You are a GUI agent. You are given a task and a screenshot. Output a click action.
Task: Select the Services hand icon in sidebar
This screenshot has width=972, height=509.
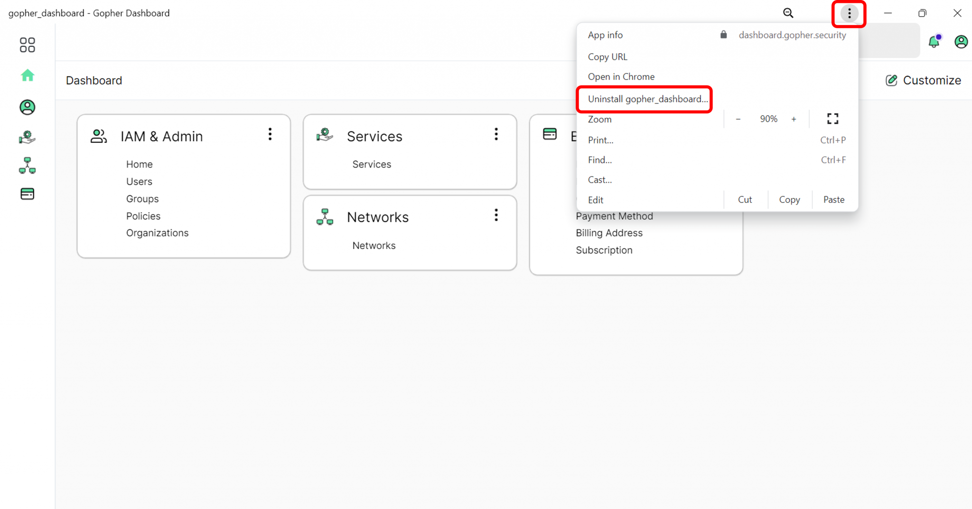27,138
